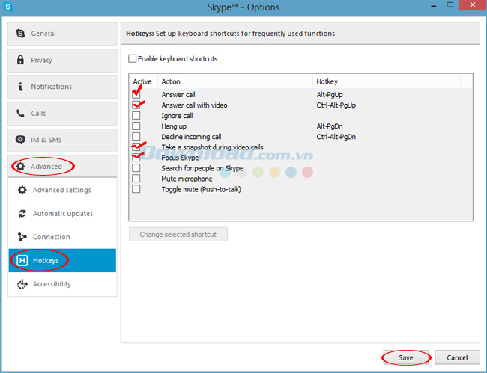The height and width of the screenshot is (373, 487).
Task: Click the Automatic updates refresh icon
Action: click(22, 214)
